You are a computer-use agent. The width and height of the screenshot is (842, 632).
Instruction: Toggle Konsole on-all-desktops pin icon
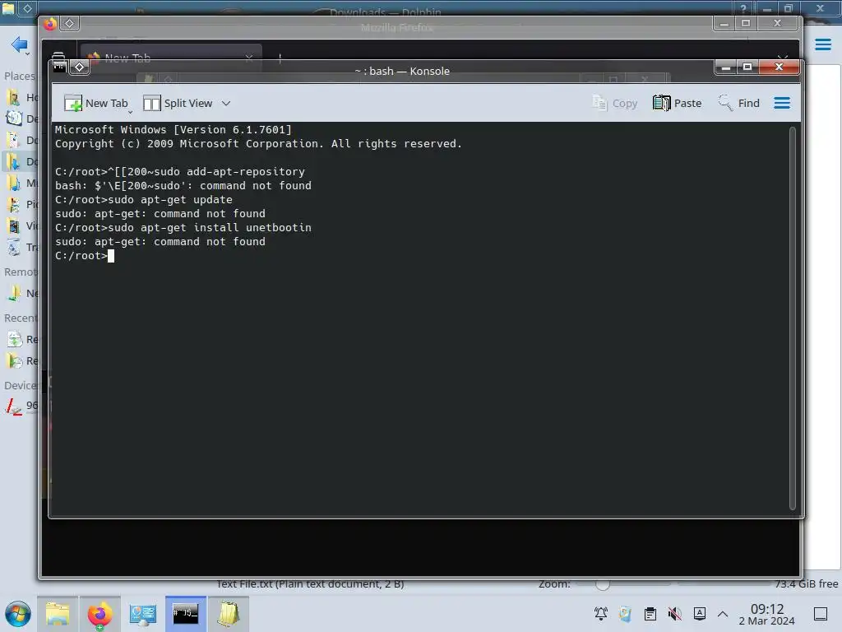80,67
